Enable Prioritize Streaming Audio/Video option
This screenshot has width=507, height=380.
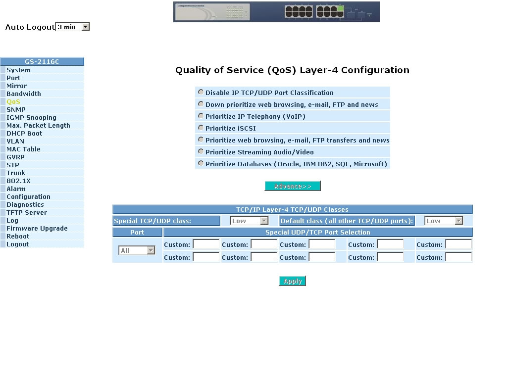[x=201, y=151]
